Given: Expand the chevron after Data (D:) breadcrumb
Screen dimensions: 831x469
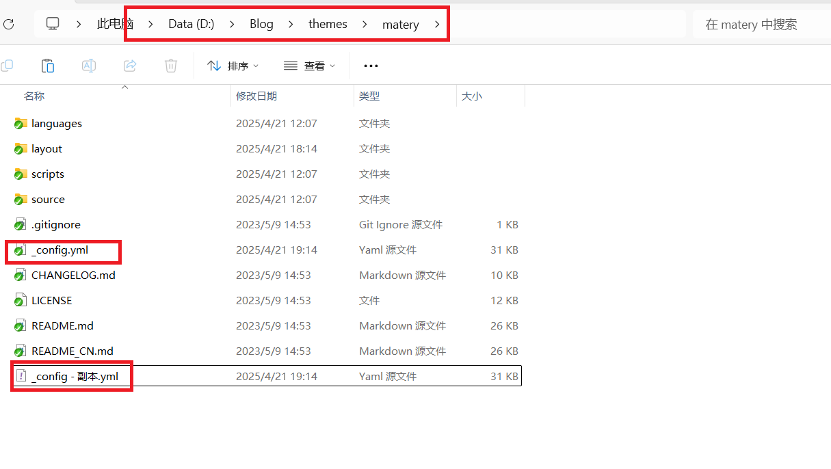Looking at the screenshot, I should click(232, 25).
